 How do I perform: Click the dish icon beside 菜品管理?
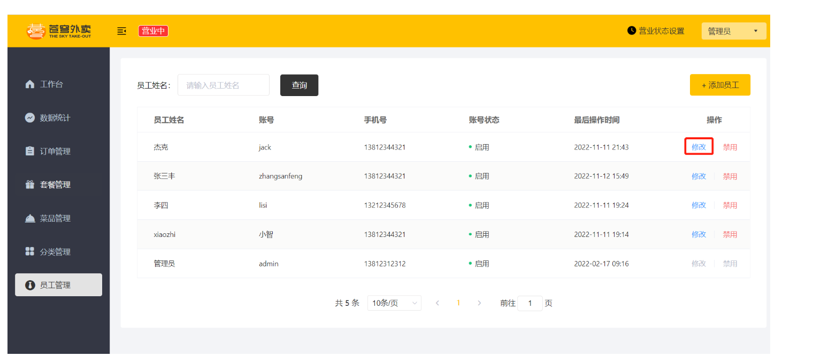click(30, 218)
